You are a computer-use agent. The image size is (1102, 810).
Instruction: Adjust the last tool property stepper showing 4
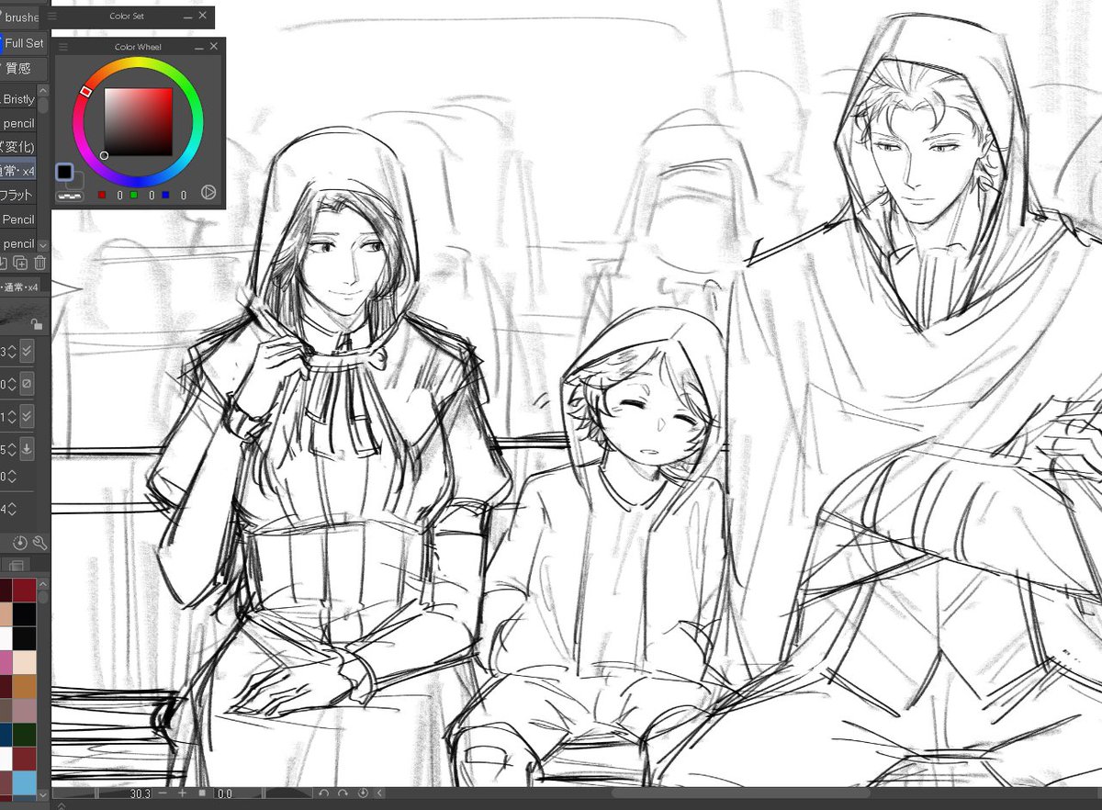tap(12, 509)
